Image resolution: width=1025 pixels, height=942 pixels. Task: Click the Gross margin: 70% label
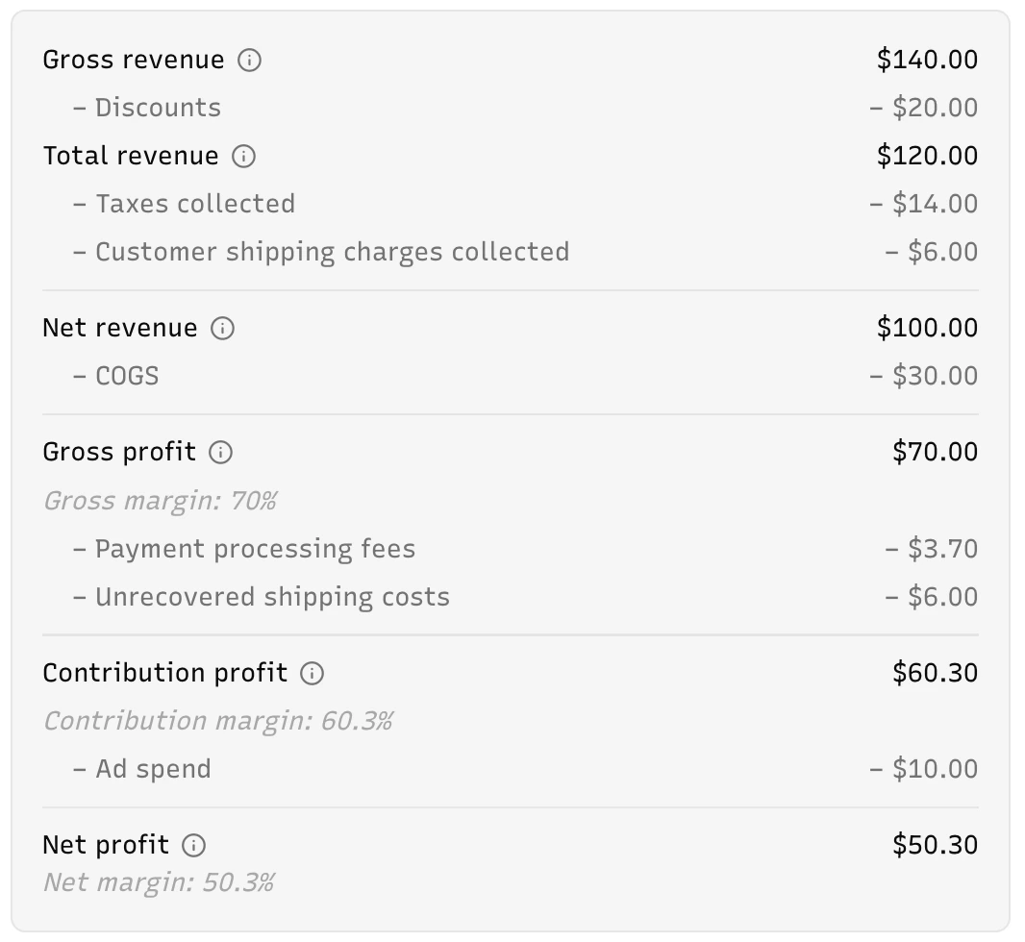coord(160,500)
